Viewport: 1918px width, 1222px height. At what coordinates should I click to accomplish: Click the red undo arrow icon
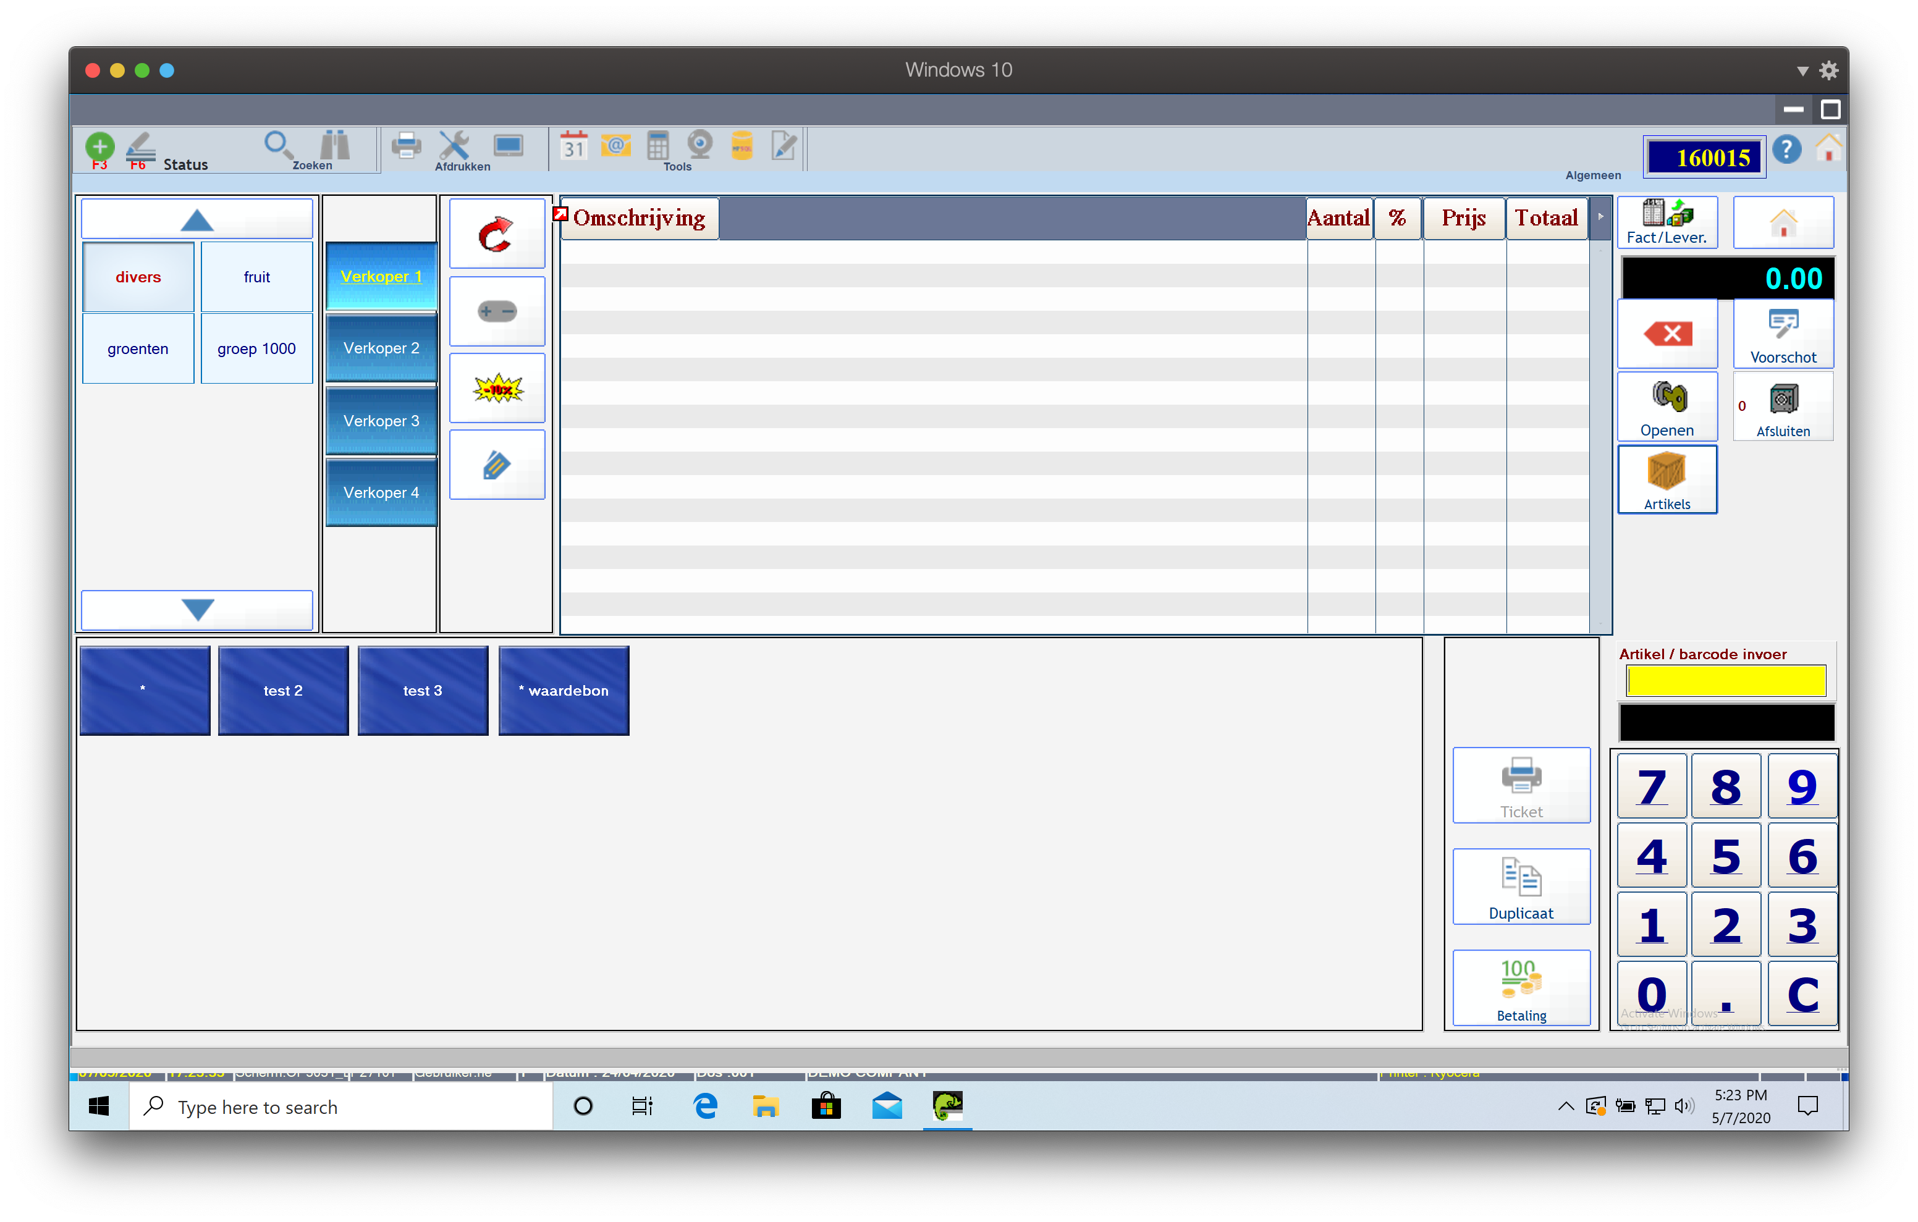coord(496,234)
